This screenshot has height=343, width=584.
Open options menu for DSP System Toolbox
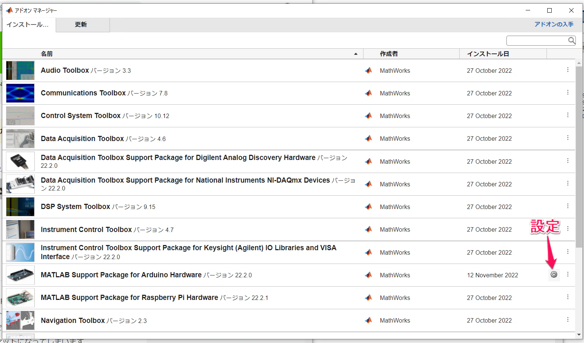click(x=568, y=206)
